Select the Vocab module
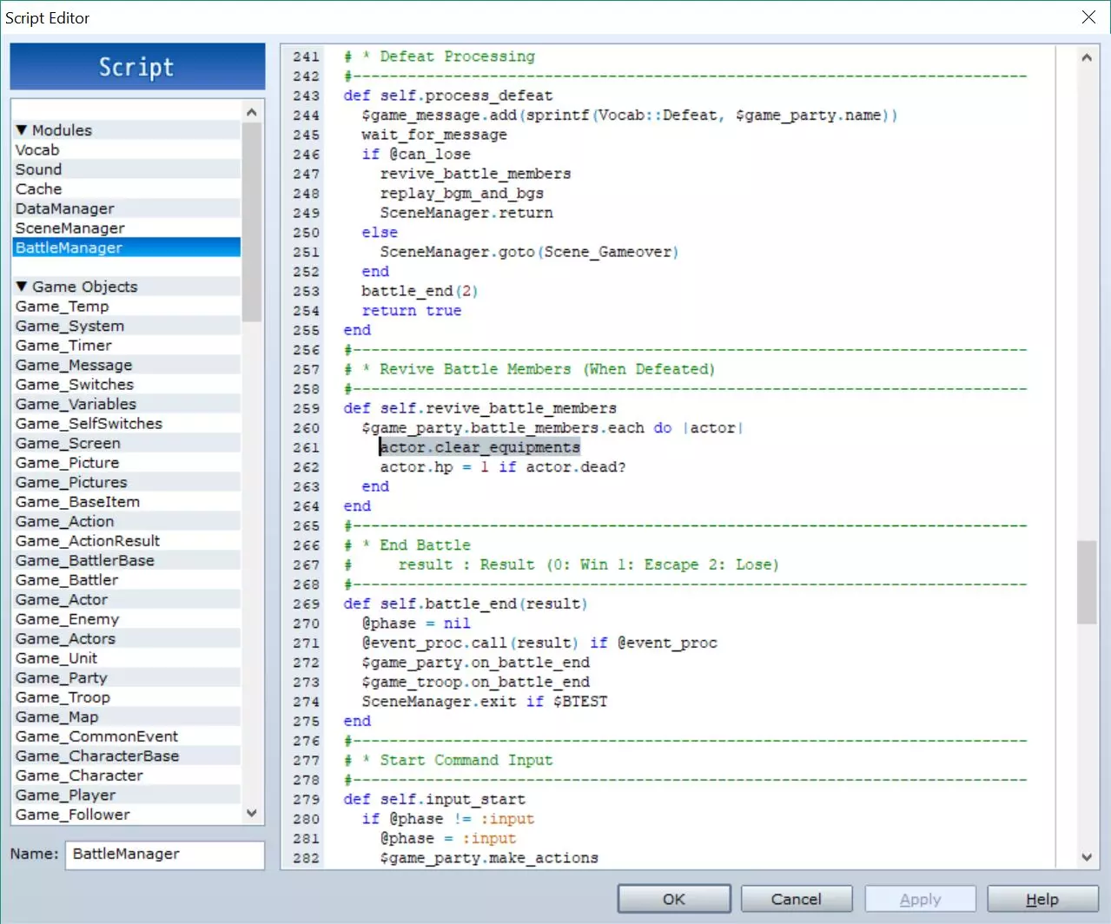The height and width of the screenshot is (924, 1111). (x=37, y=150)
